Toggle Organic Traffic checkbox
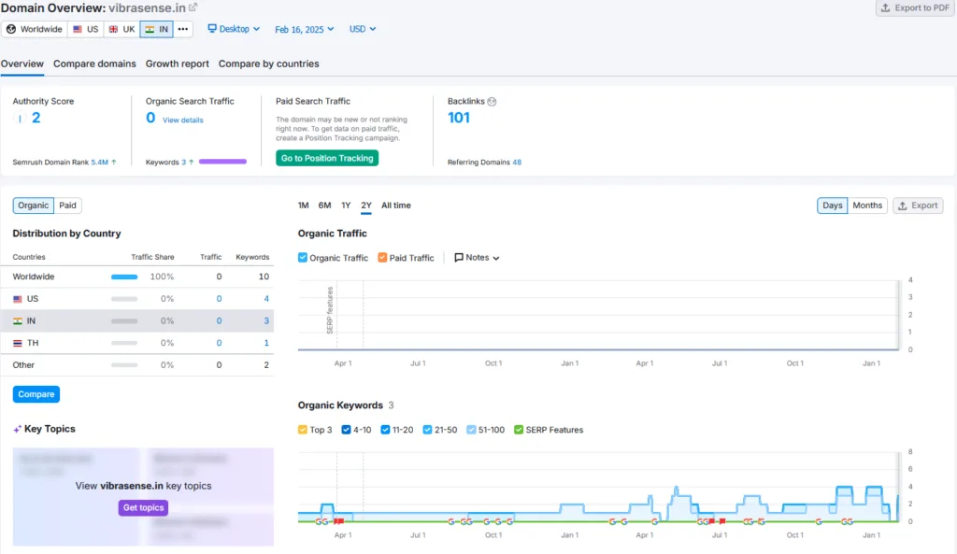Viewport: 957px width, 554px height. pos(303,258)
